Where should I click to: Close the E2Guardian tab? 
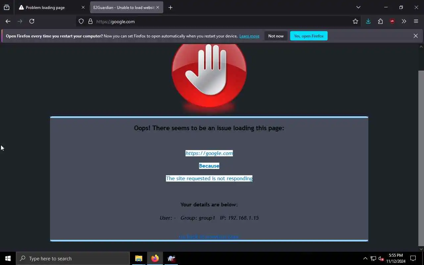pyautogui.click(x=158, y=7)
